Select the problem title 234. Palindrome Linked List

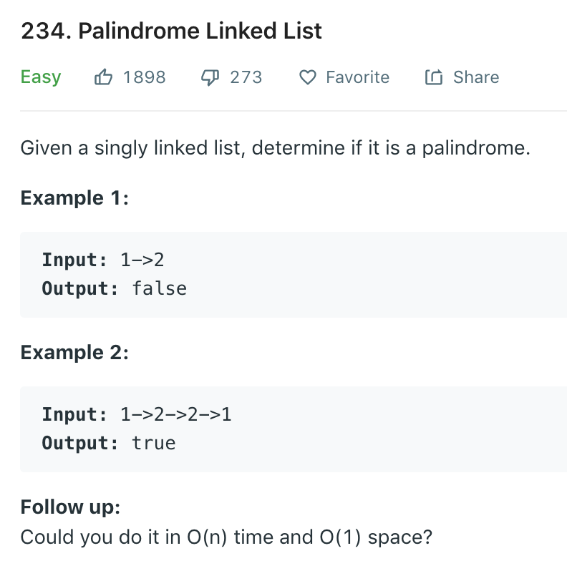171,31
